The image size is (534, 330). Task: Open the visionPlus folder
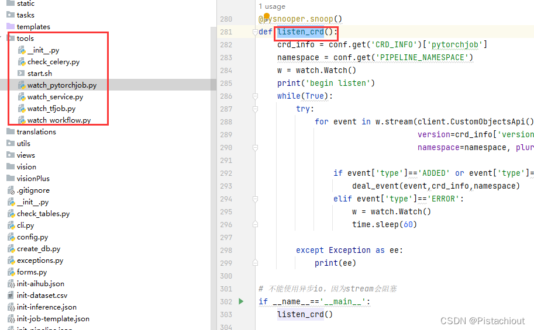(33, 179)
